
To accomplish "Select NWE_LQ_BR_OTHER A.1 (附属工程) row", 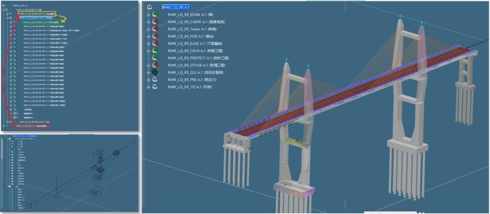I will click(196, 65).
